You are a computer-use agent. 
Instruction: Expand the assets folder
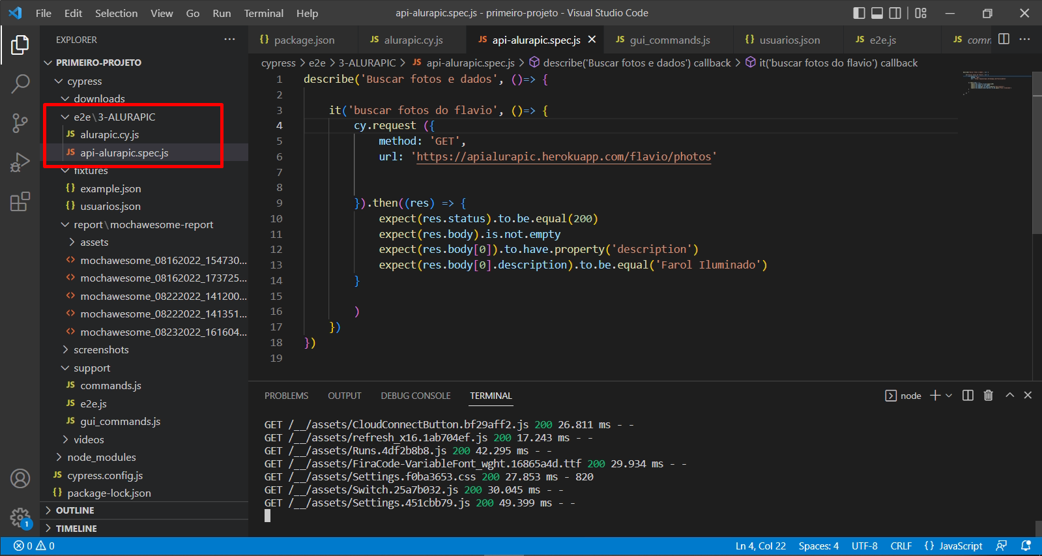[144, 242]
